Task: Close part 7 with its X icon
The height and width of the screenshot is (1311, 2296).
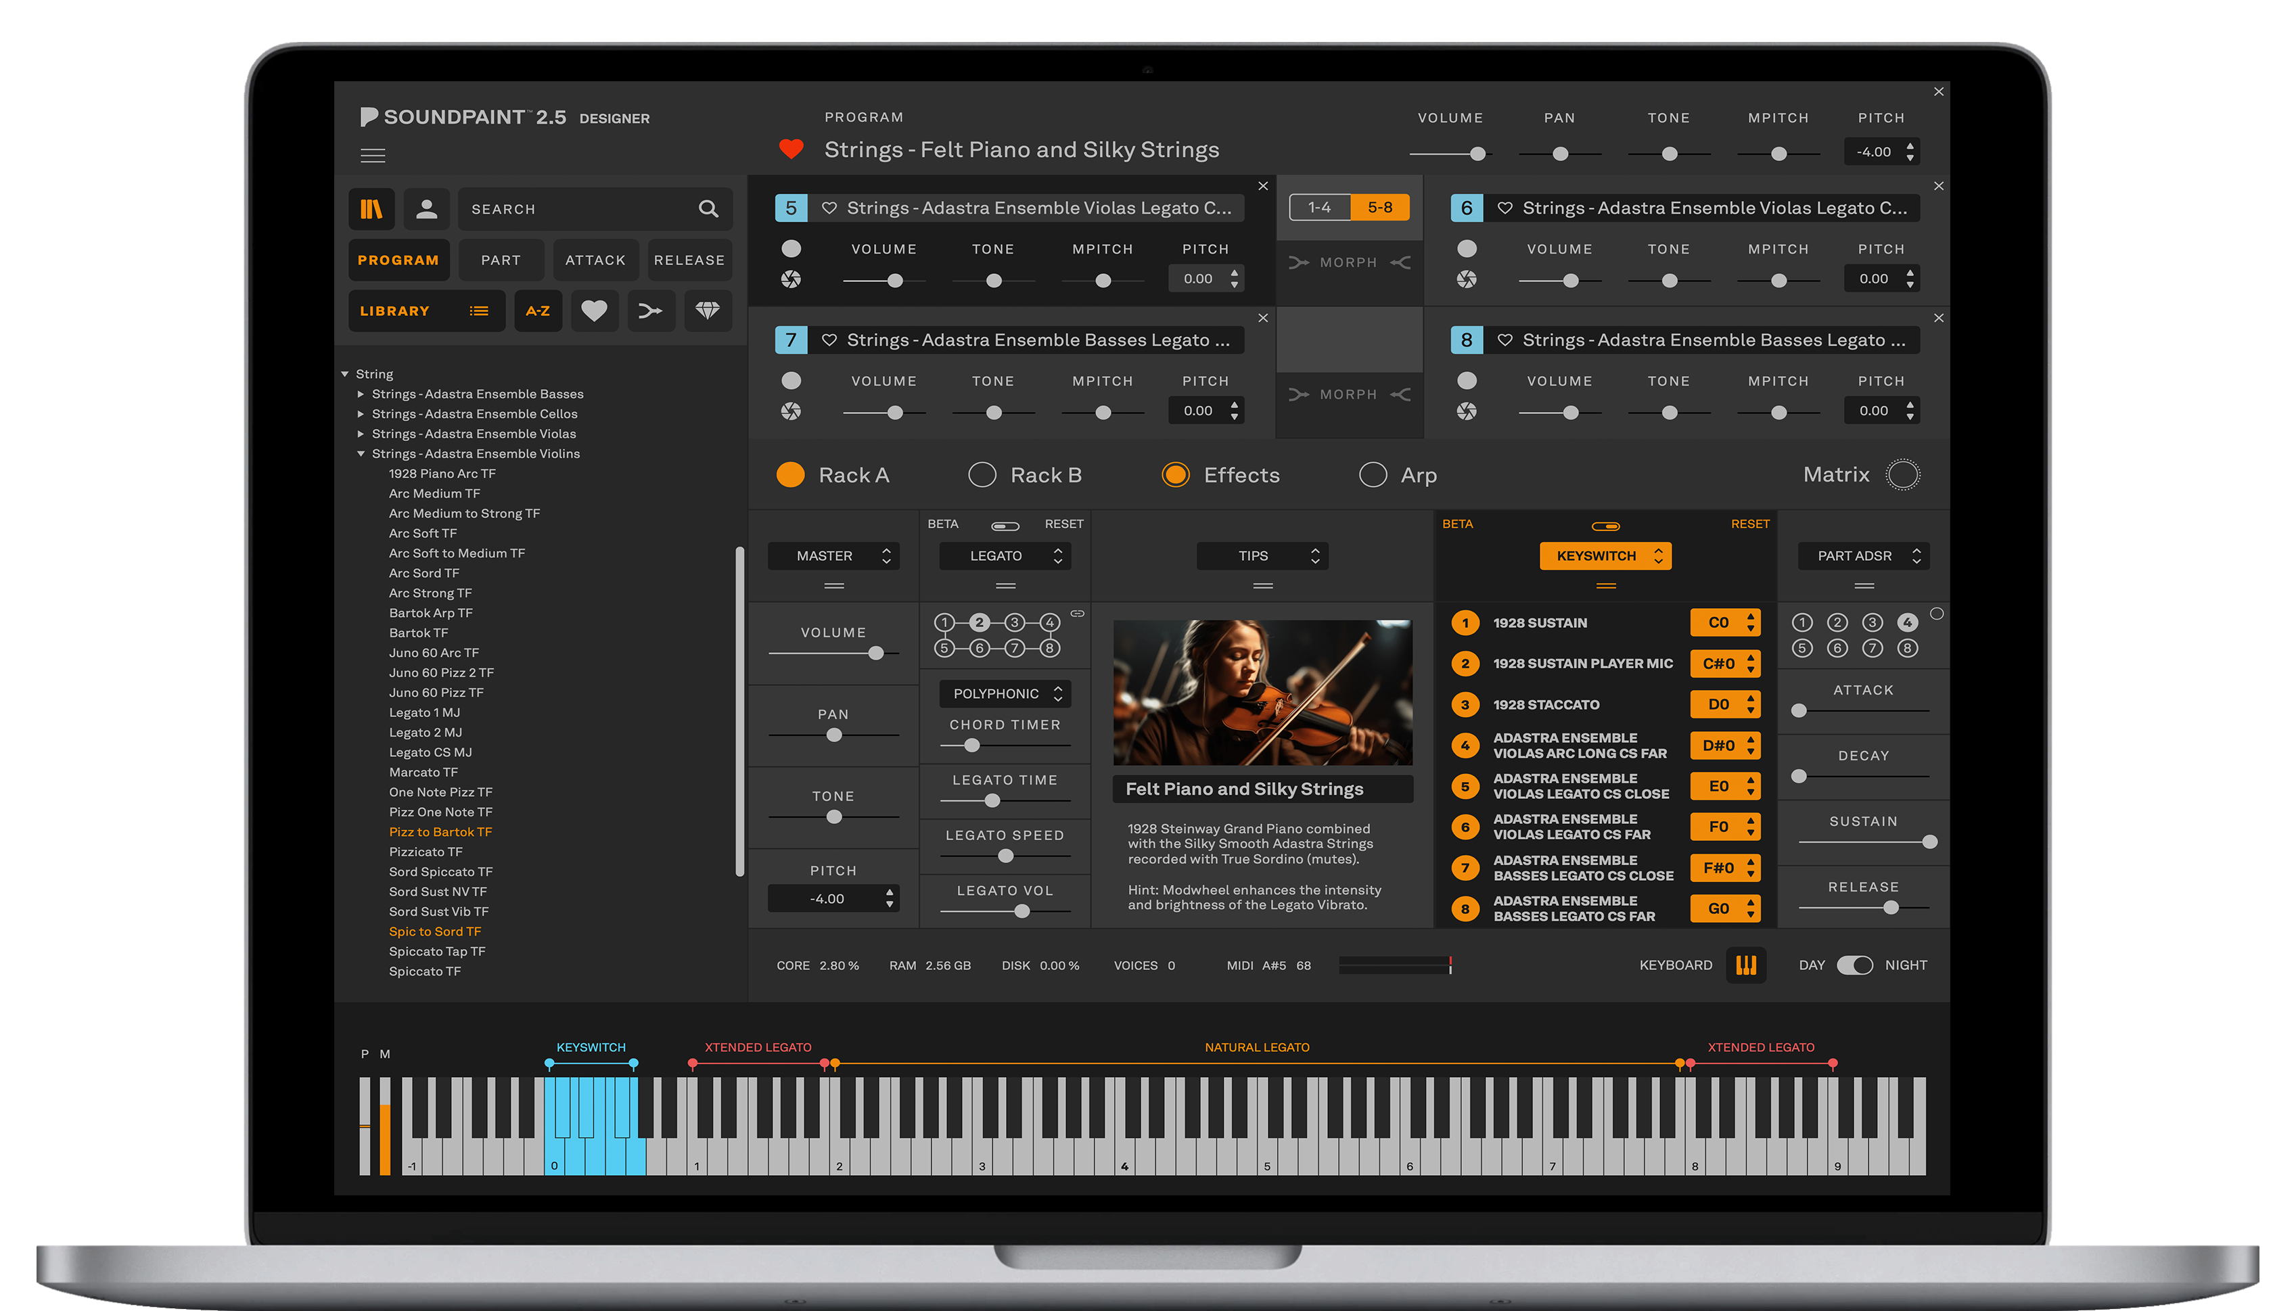Action: tap(1262, 318)
